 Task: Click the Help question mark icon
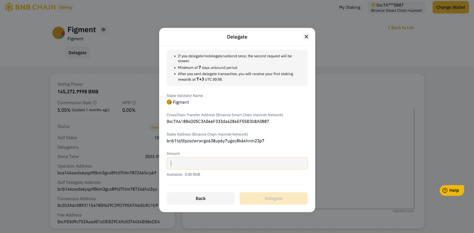[x=445, y=190]
